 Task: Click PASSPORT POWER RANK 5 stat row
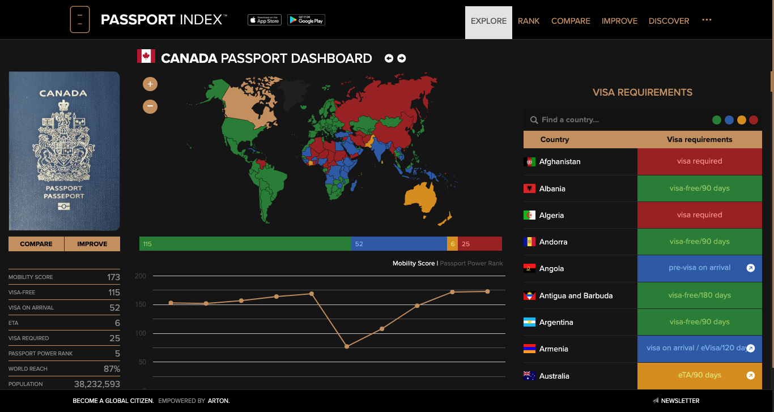(x=64, y=353)
